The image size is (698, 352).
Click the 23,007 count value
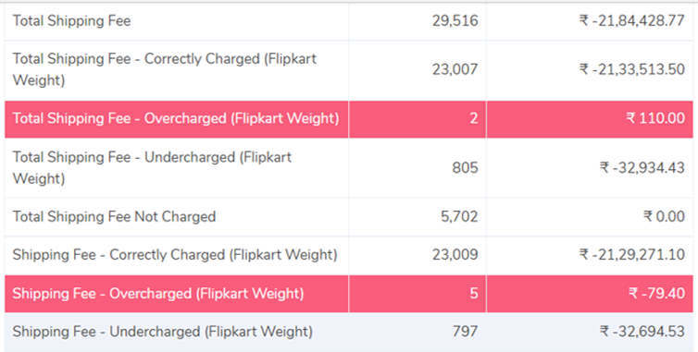click(x=455, y=69)
